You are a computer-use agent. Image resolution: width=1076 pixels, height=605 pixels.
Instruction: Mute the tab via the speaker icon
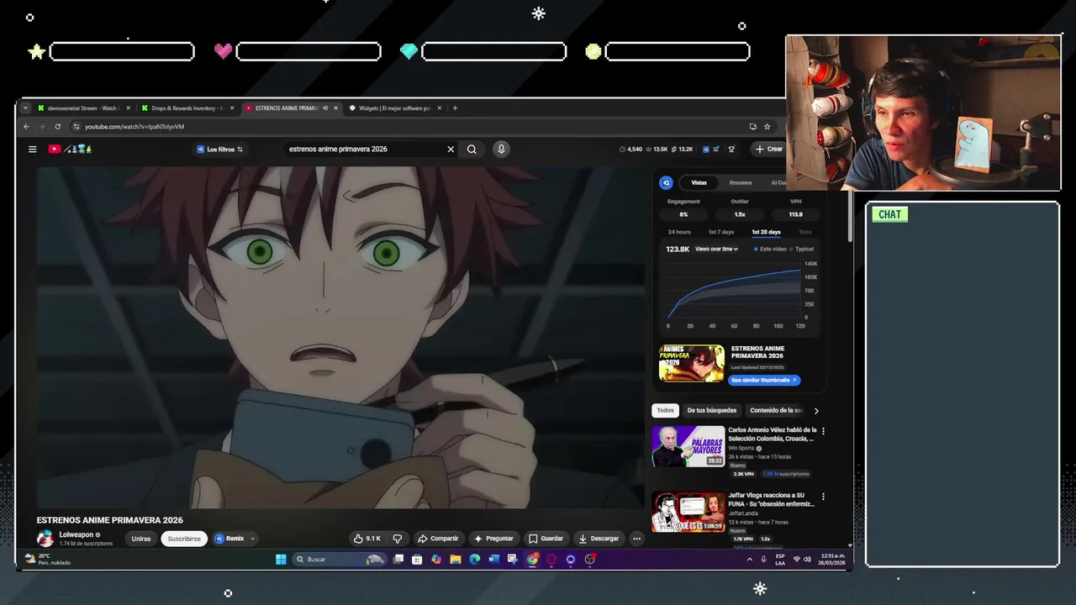325,108
